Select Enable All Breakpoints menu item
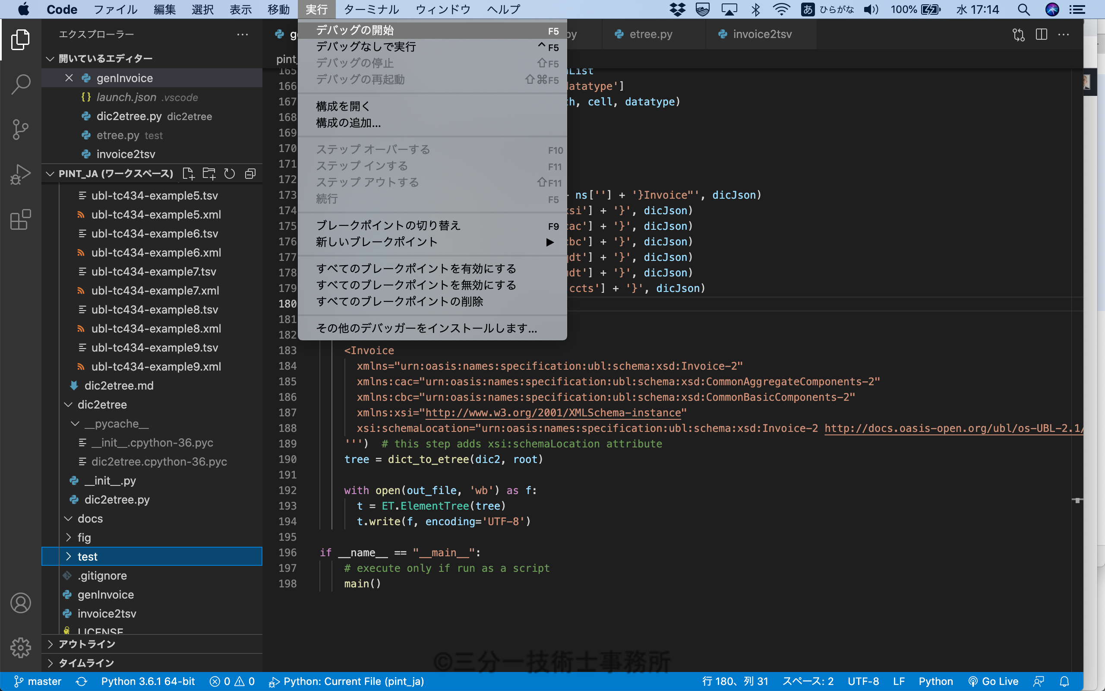Image resolution: width=1105 pixels, height=691 pixels. 433,268
